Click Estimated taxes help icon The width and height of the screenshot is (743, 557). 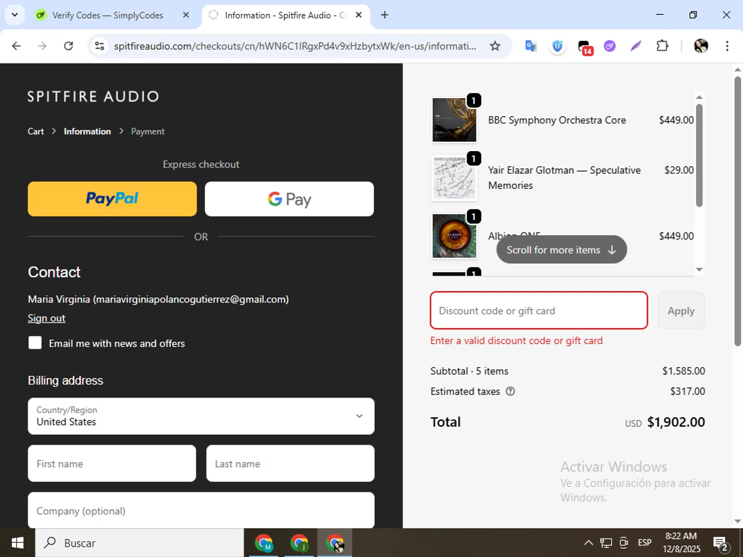pos(510,391)
